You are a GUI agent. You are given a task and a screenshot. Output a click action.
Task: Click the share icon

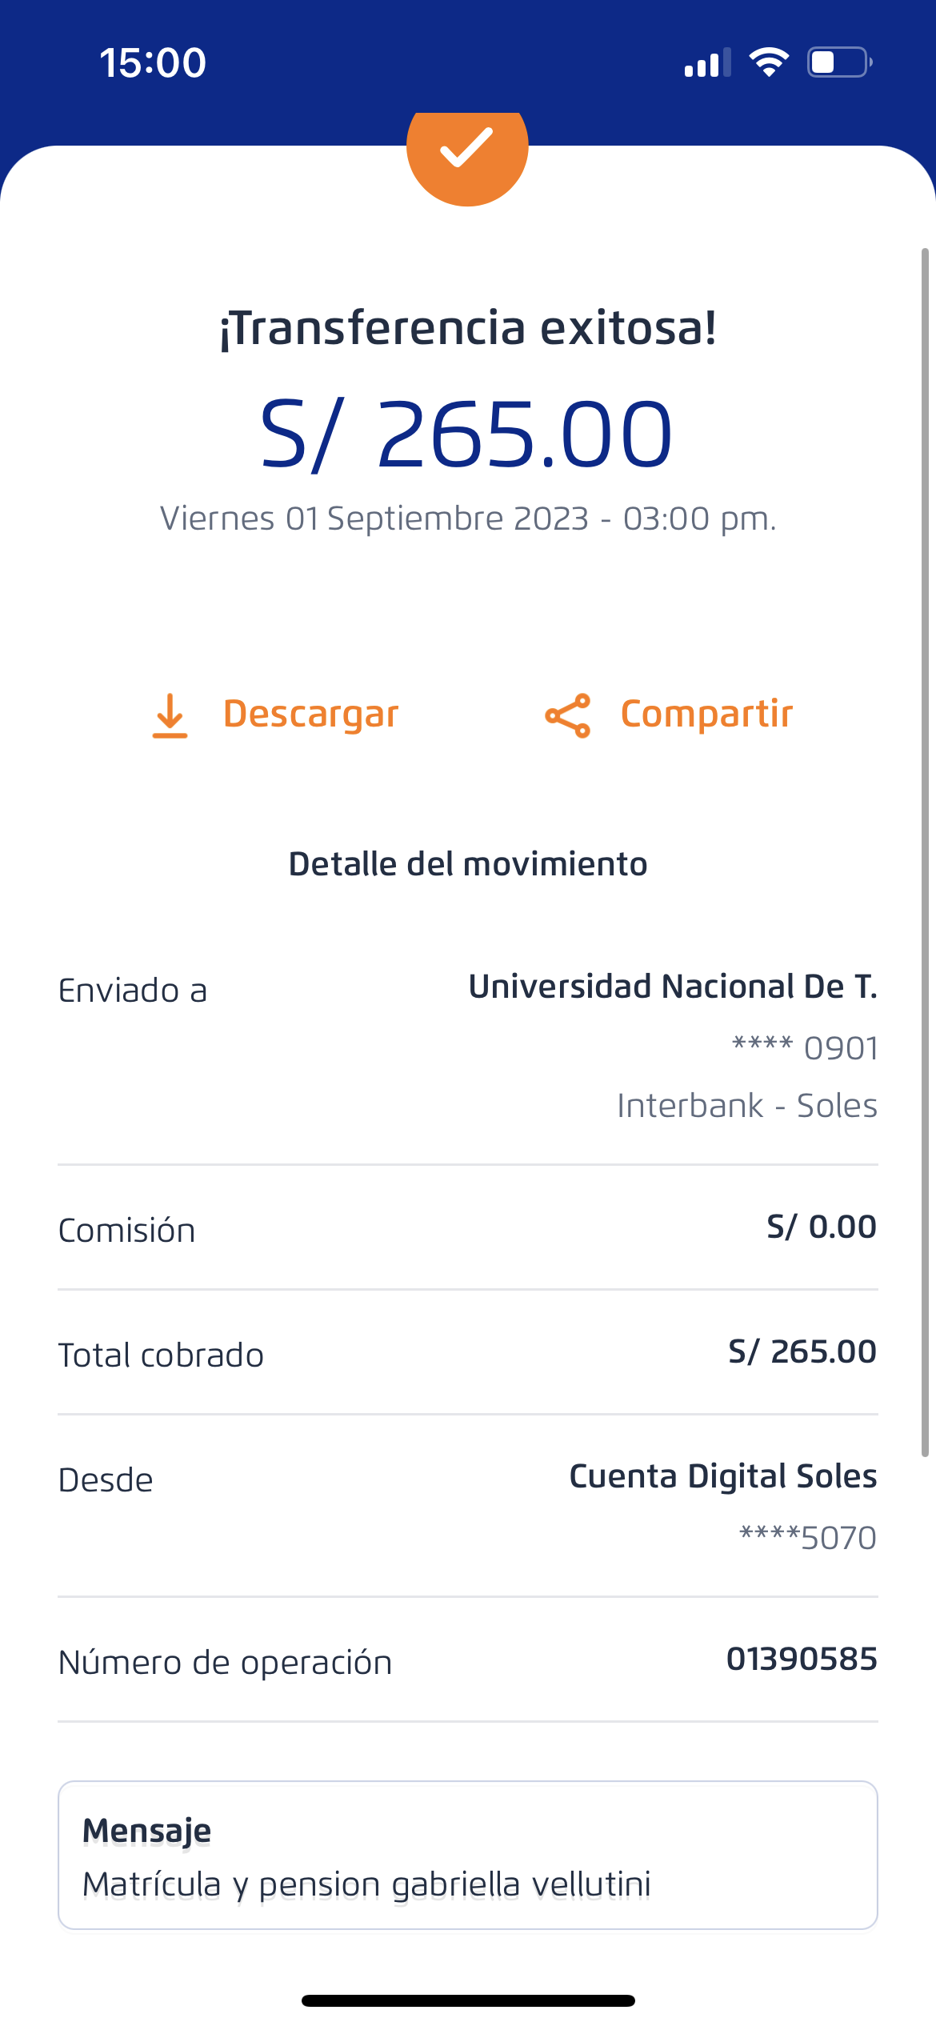click(x=567, y=715)
